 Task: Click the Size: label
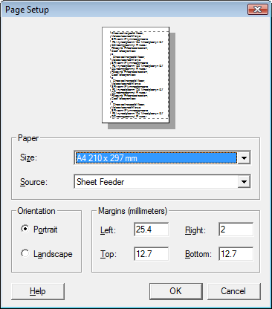pyautogui.click(x=28, y=157)
